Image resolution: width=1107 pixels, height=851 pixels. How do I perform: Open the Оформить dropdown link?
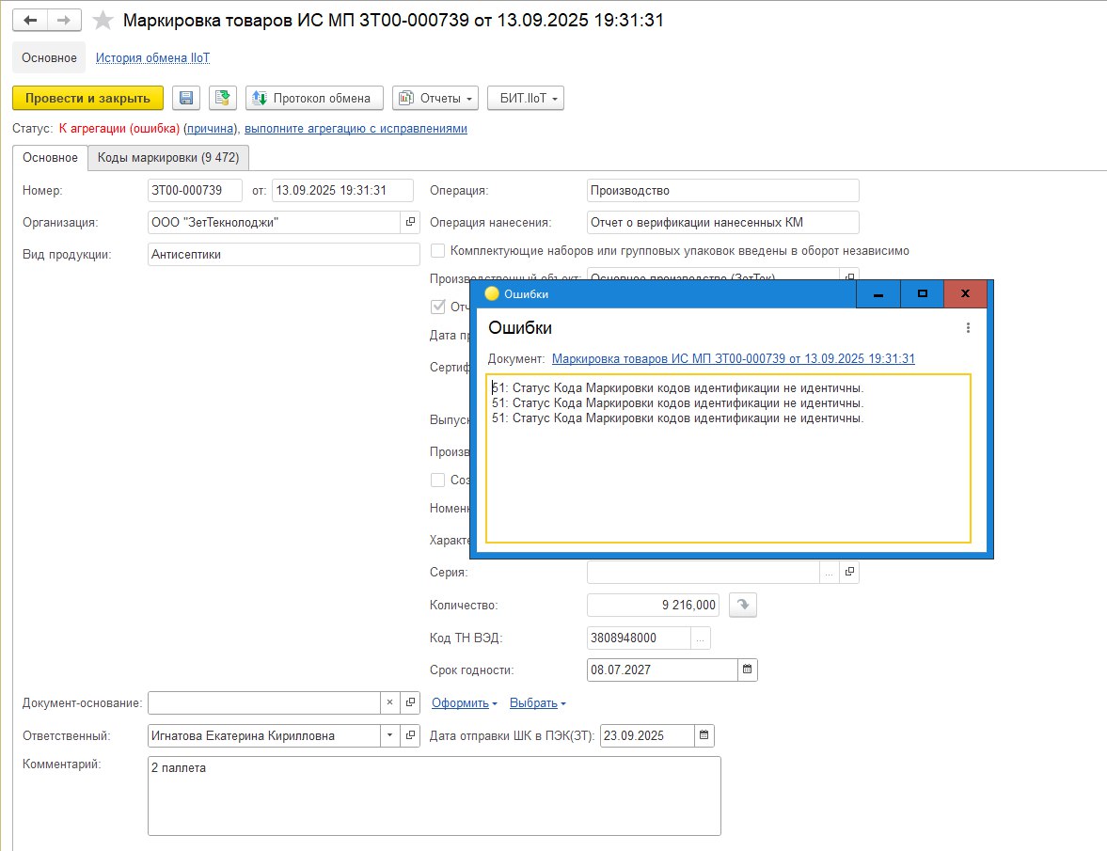(464, 703)
